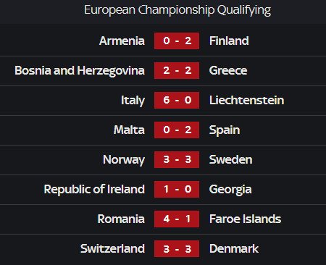Select the Armenia team name

coord(122,41)
